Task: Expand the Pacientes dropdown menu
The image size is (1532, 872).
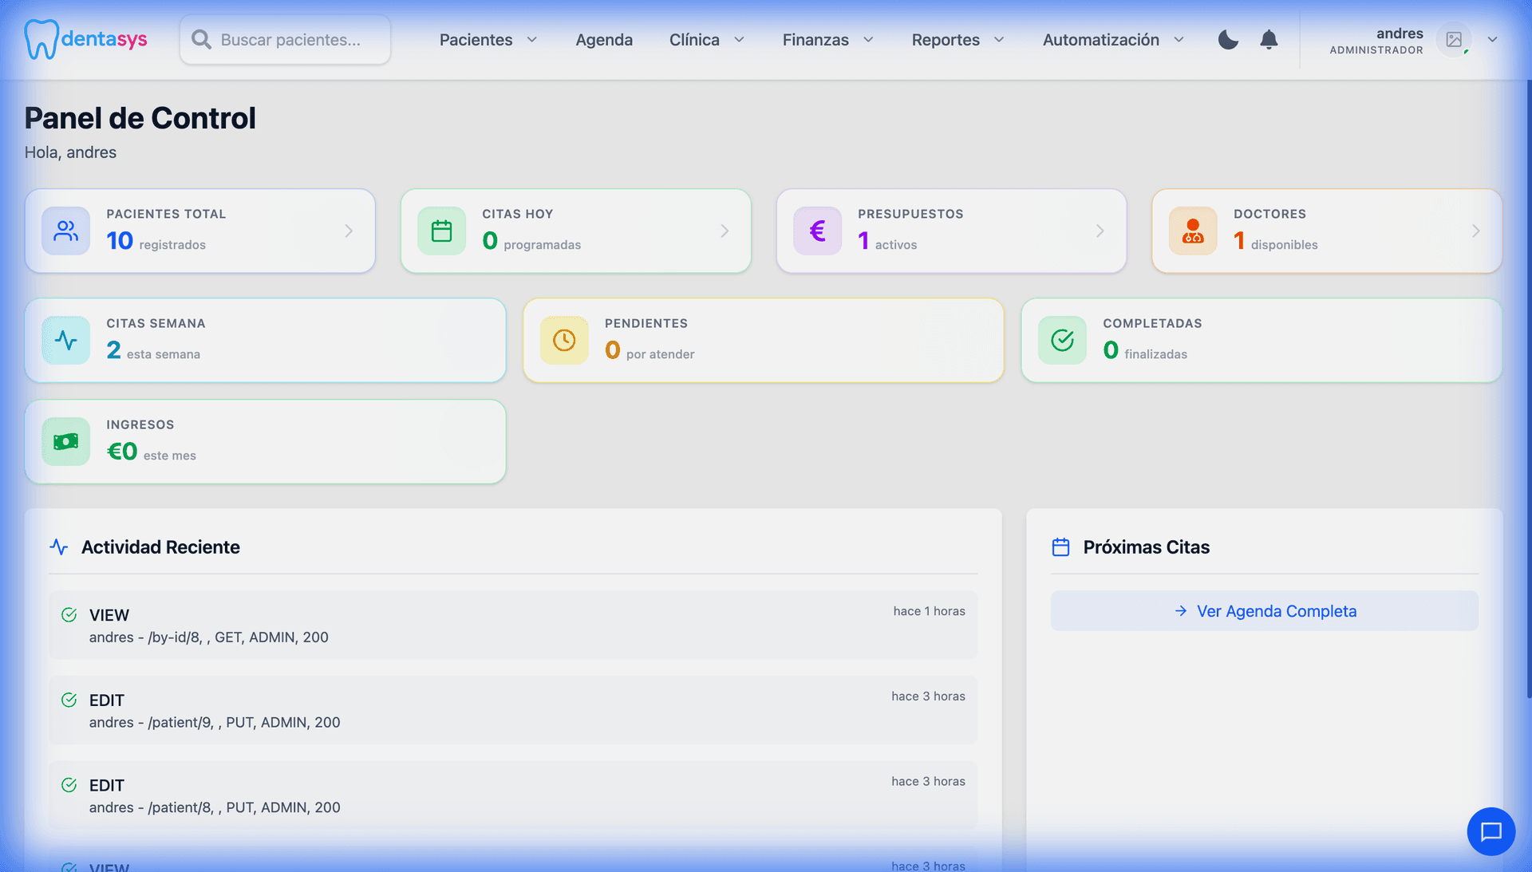Action: coord(488,40)
